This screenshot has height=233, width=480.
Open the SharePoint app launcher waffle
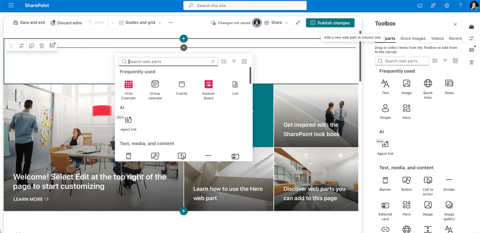[x=11, y=5]
